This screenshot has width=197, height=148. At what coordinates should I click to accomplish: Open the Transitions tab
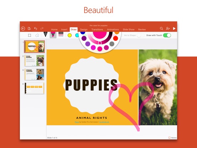(97, 29)
